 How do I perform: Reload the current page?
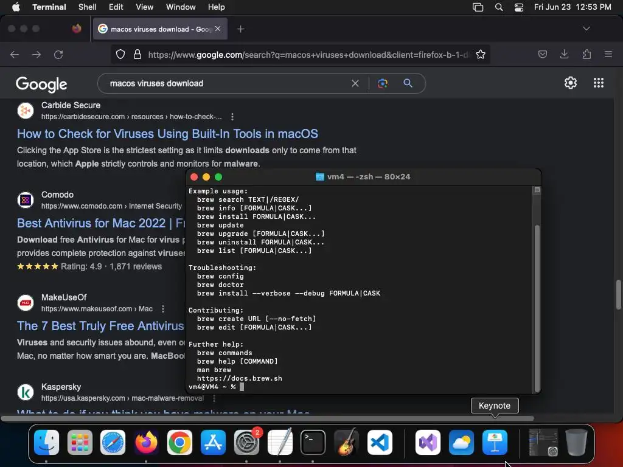coord(58,54)
